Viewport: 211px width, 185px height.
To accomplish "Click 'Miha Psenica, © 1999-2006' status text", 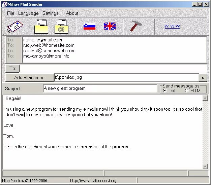I will pos(25,181).
